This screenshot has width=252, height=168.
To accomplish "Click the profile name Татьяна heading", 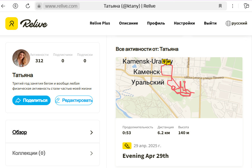I will point(23,75).
